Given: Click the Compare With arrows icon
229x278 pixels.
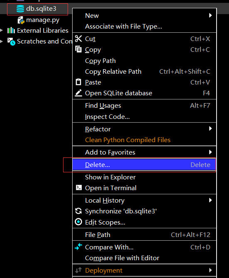Looking at the screenshot, I should point(78,247).
